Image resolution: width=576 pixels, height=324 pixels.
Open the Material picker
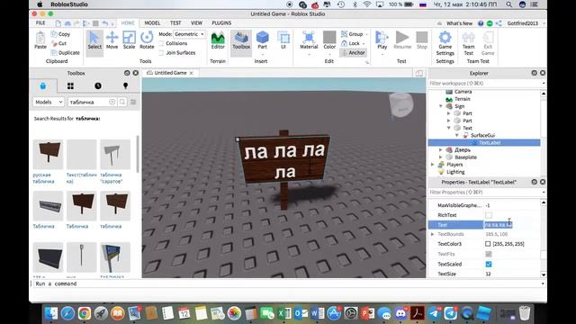(309, 40)
